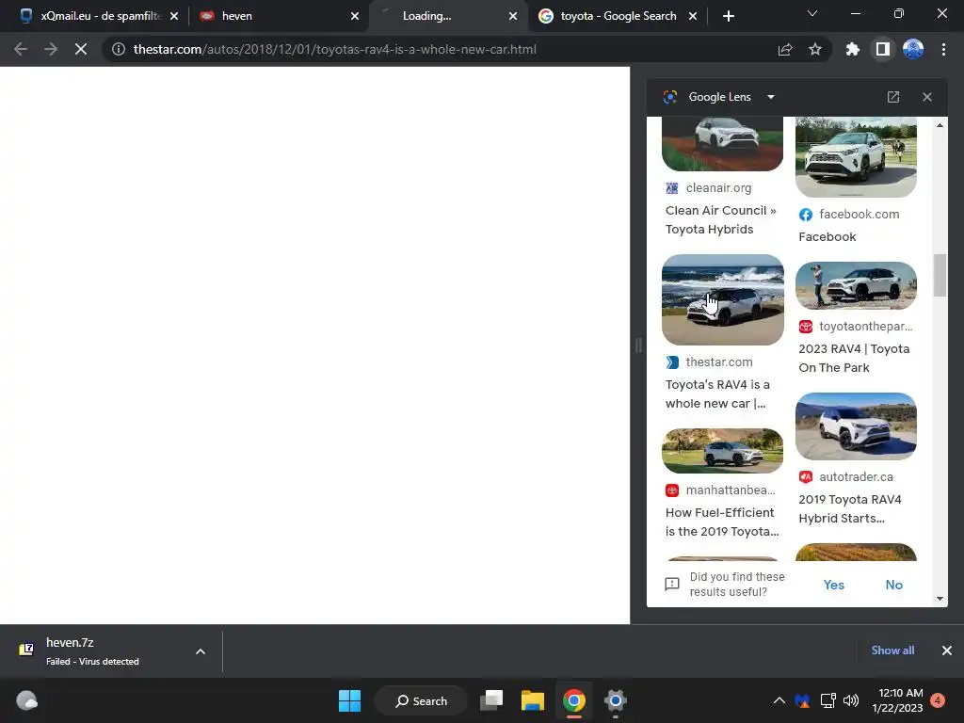Close the downloads bar
Image resolution: width=964 pixels, height=723 pixels.
[x=947, y=651]
